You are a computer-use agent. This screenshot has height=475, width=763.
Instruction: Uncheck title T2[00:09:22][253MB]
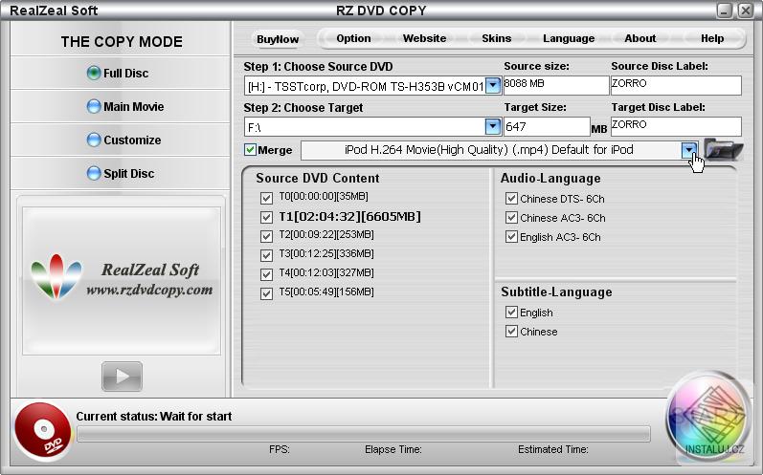[x=266, y=236]
